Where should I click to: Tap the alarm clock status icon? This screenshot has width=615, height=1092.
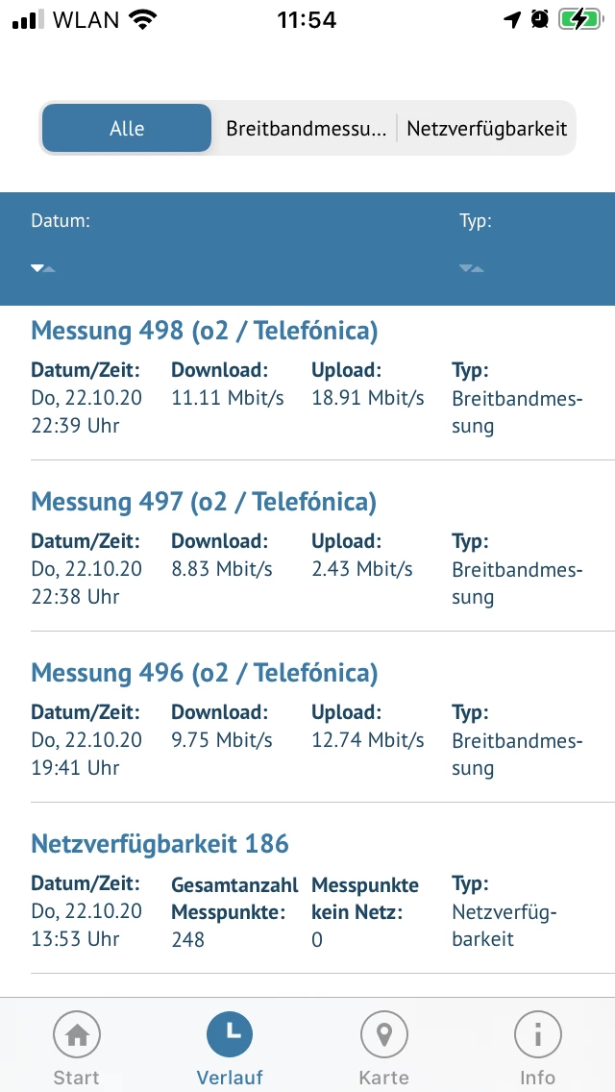(x=540, y=19)
